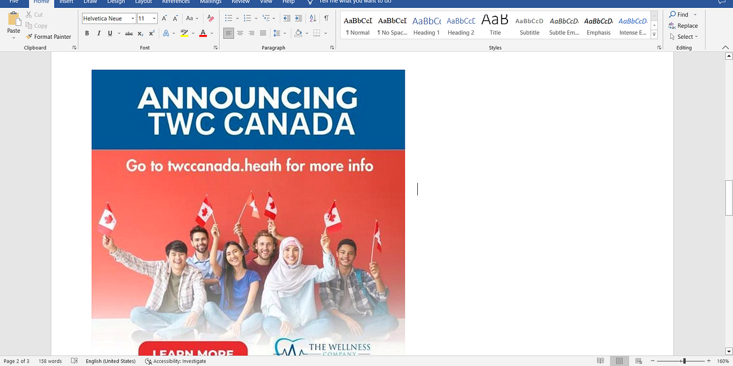Screen dimensions: 733x366
Task: Expand the Styles gallery More arrow
Action: [x=654, y=35]
